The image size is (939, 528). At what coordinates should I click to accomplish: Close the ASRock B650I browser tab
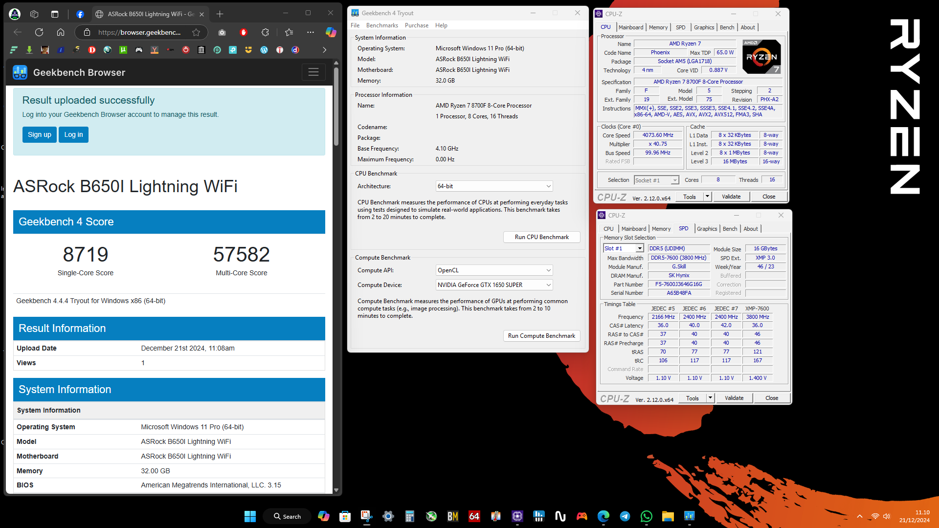click(201, 14)
